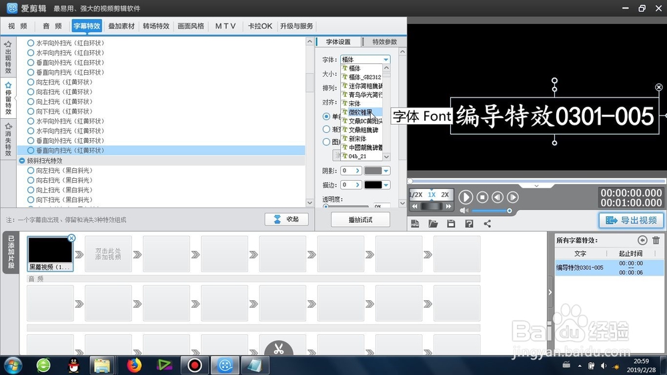The width and height of the screenshot is (667, 375).
Task: Open the stroke color dropdown
Action: point(386,185)
